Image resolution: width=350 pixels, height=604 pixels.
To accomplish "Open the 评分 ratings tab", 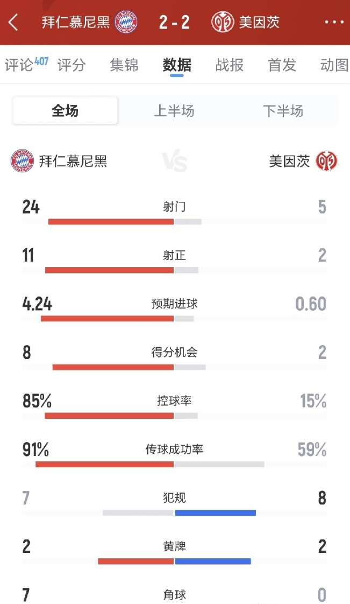I will [x=72, y=66].
